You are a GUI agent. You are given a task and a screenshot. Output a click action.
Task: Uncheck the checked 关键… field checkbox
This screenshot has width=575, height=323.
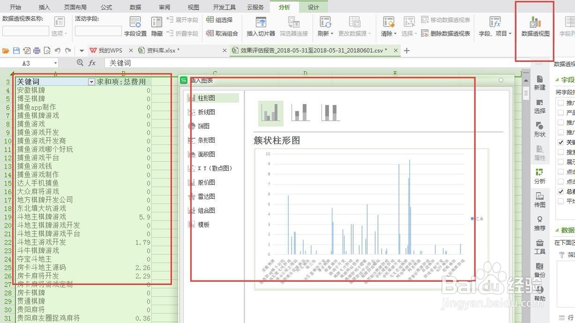coord(561,143)
